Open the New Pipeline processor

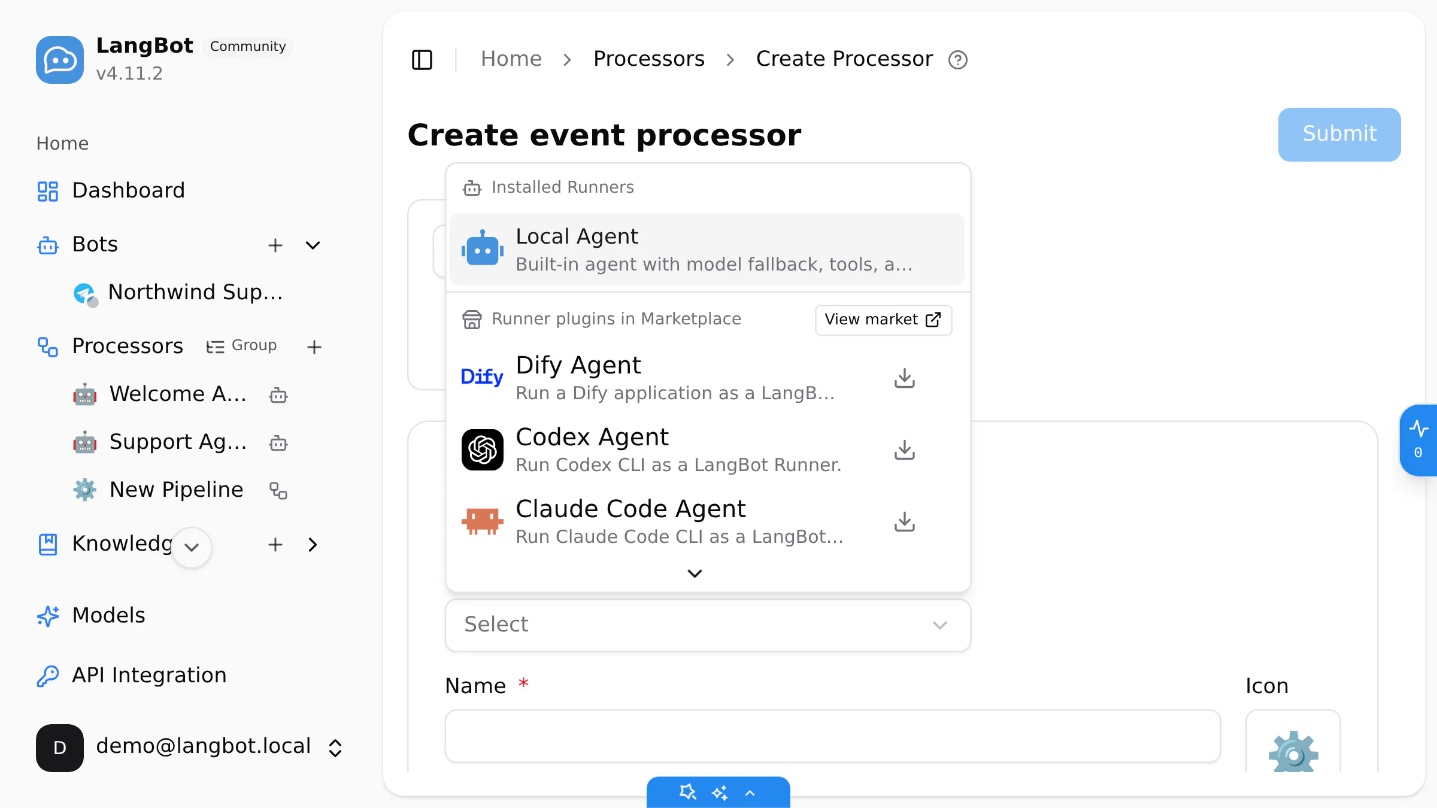pos(159,490)
